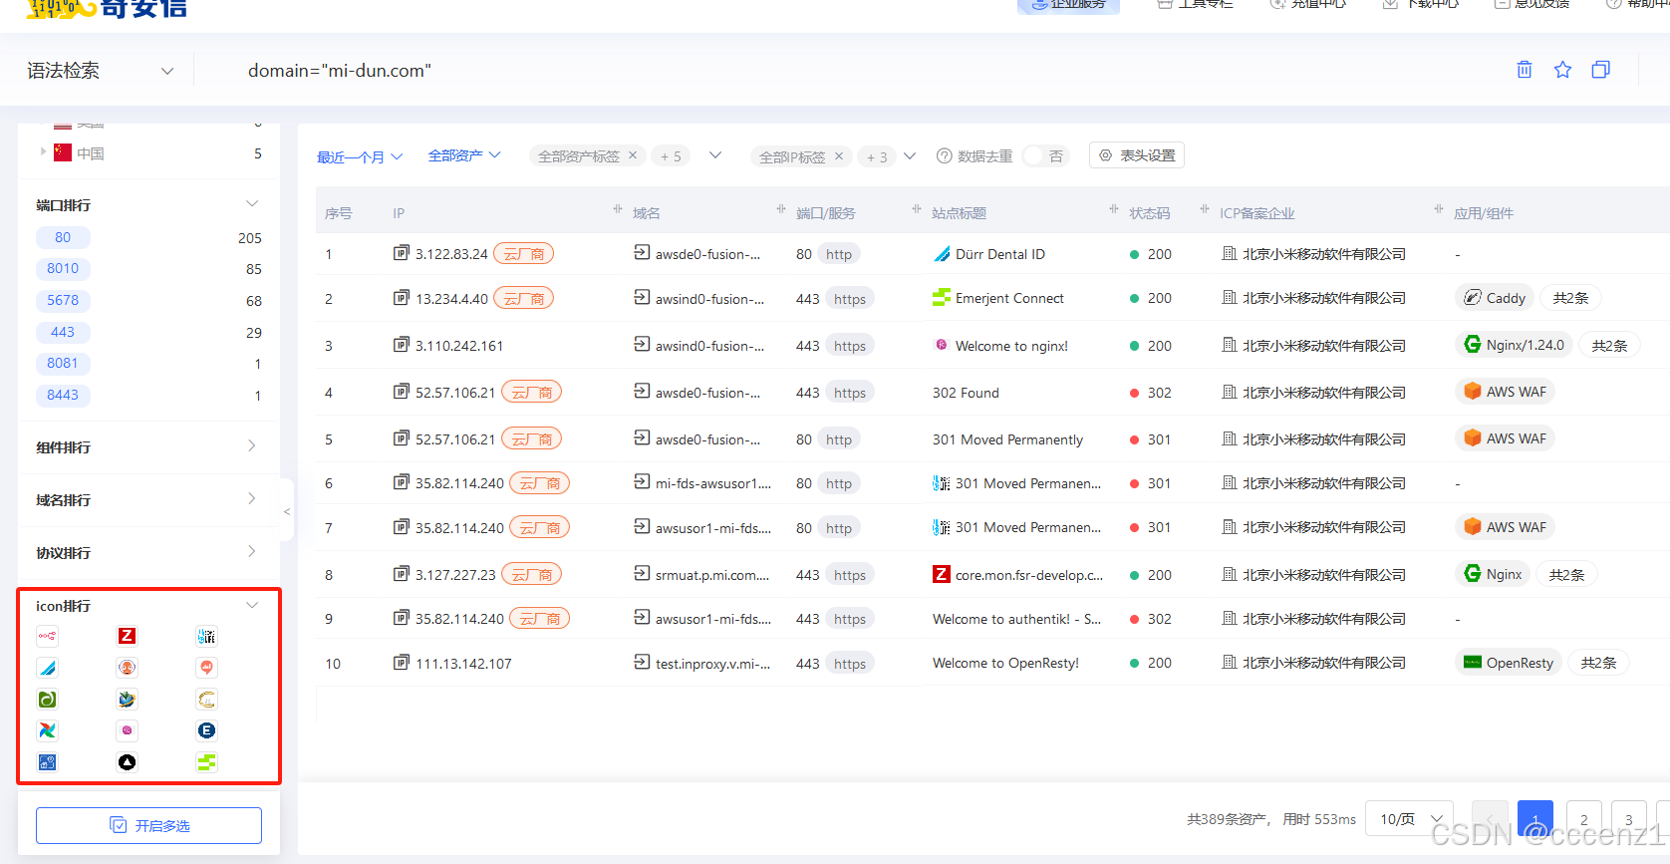
Task: Filter by the black circle triangle favicon
Action: pos(127,762)
